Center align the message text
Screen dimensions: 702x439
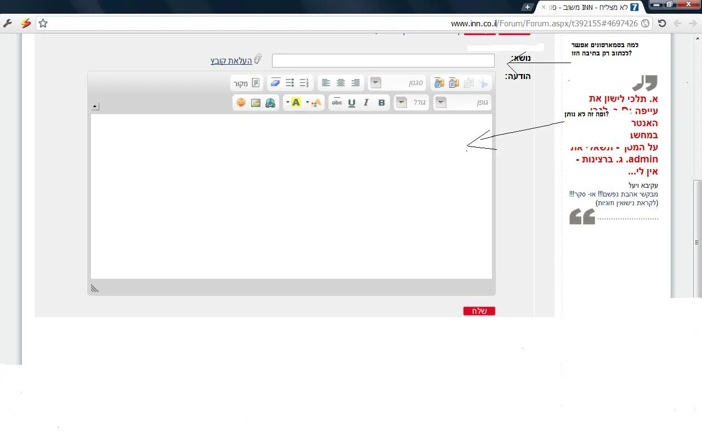pyautogui.click(x=341, y=83)
